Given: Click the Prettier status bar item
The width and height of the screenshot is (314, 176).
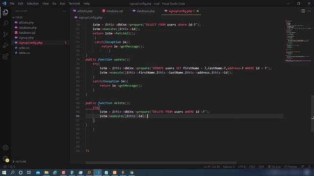Looking at the screenshot, I should (x=290, y=167).
